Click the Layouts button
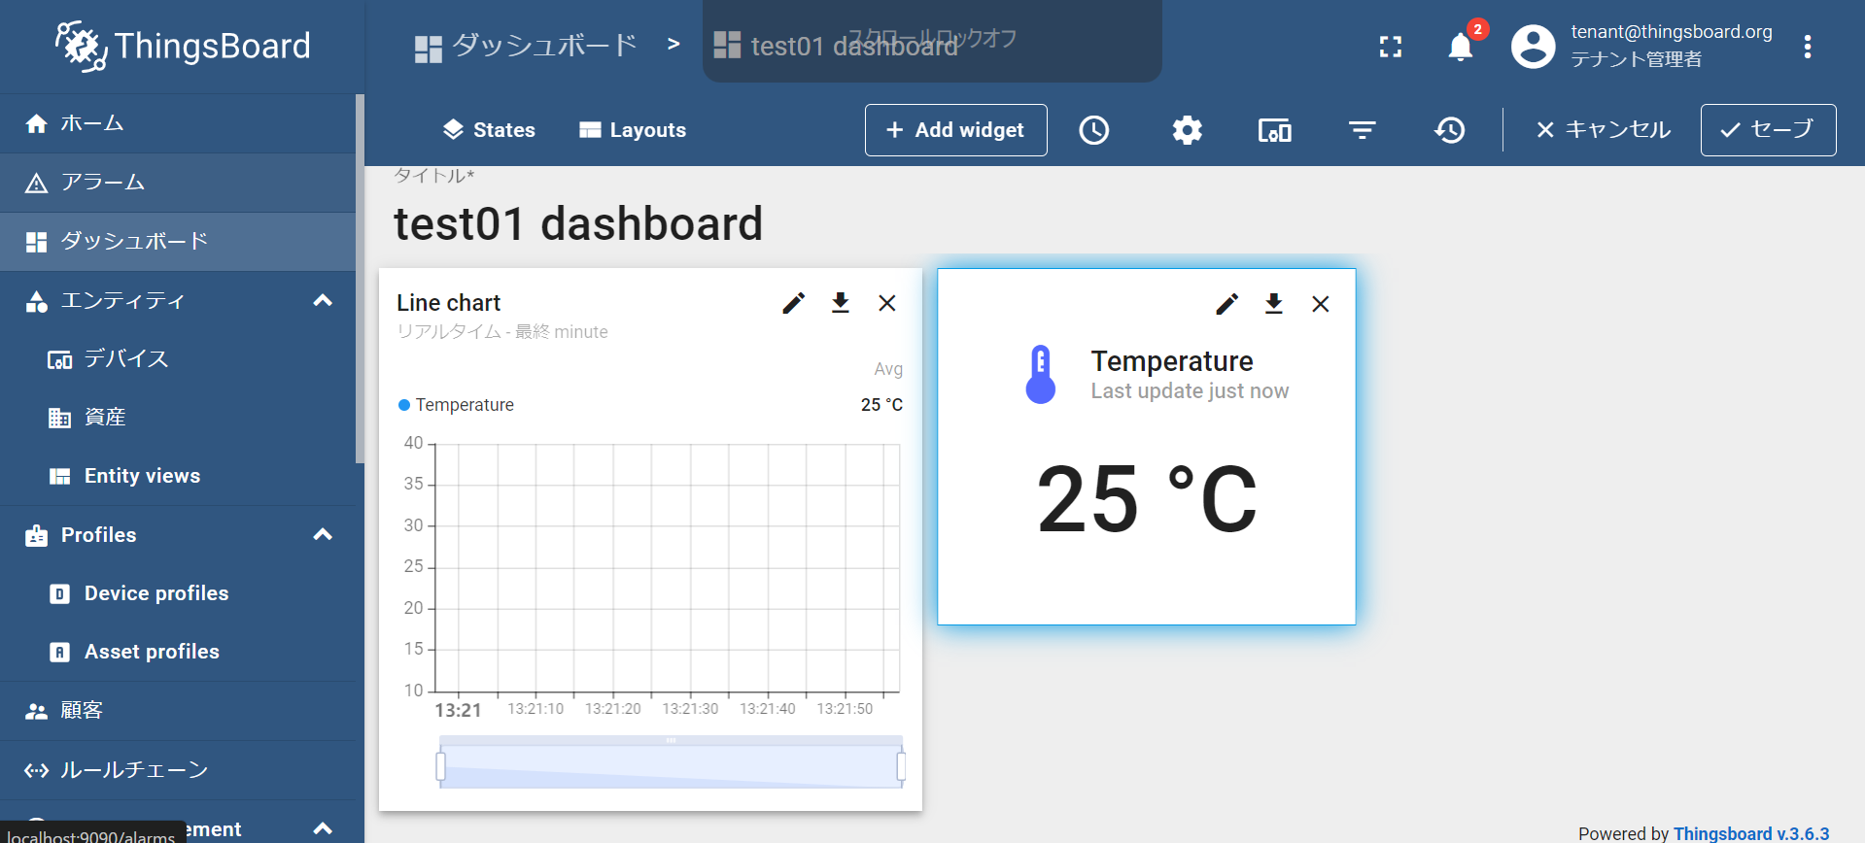Image resolution: width=1865 pixels, height=843 pixels. click(x=633, y=130)
